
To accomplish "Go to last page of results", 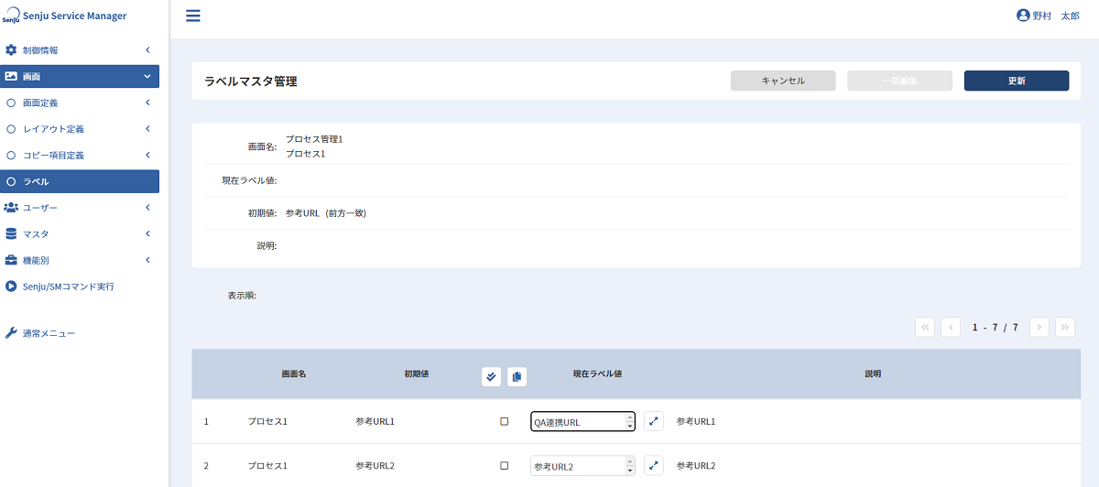I will [1064, 327].
